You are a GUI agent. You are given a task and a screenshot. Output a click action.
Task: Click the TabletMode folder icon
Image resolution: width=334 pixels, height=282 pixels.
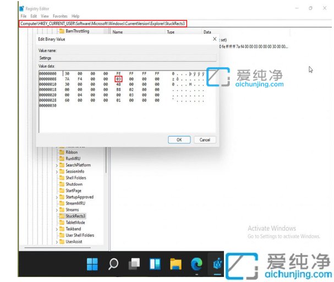[x=62, y=223]
